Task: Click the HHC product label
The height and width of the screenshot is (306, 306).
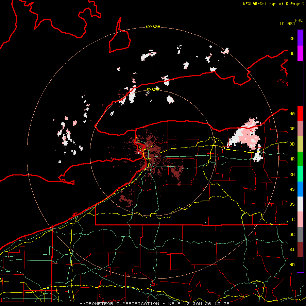Action: (299, 20)
